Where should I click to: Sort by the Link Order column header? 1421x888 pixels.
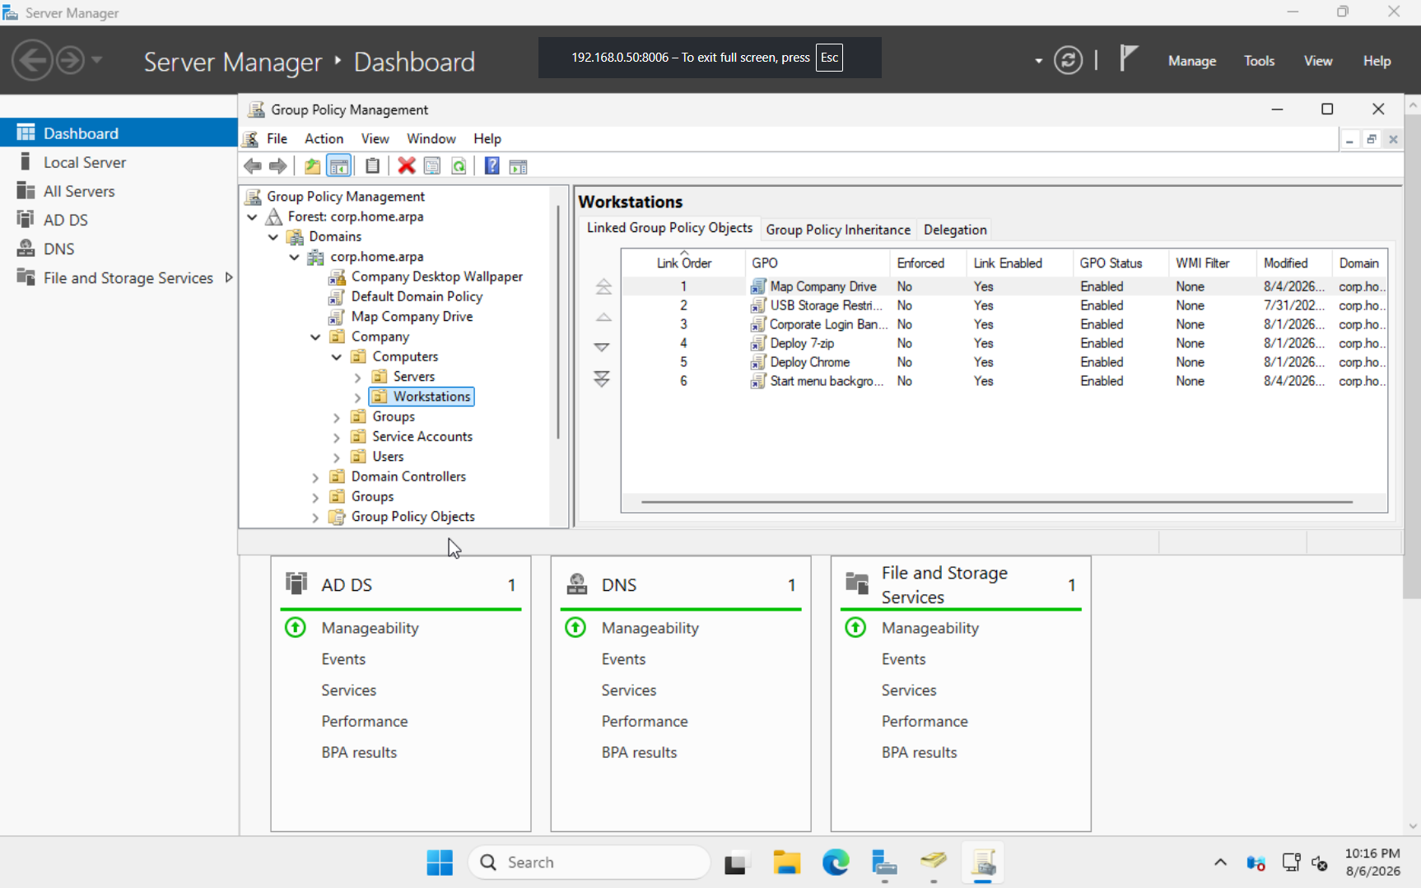click(x=684, y=263)
